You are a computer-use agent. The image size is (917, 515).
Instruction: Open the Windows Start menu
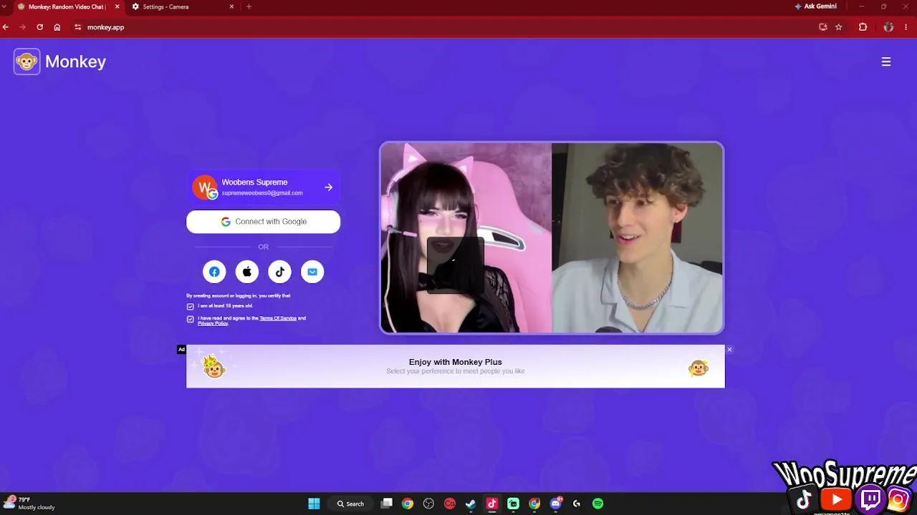tap(314, 504)
